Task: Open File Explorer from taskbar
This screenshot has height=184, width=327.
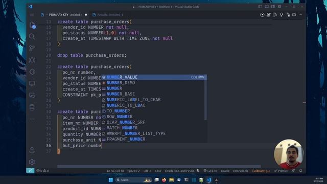Action: (x=172, y=180)
